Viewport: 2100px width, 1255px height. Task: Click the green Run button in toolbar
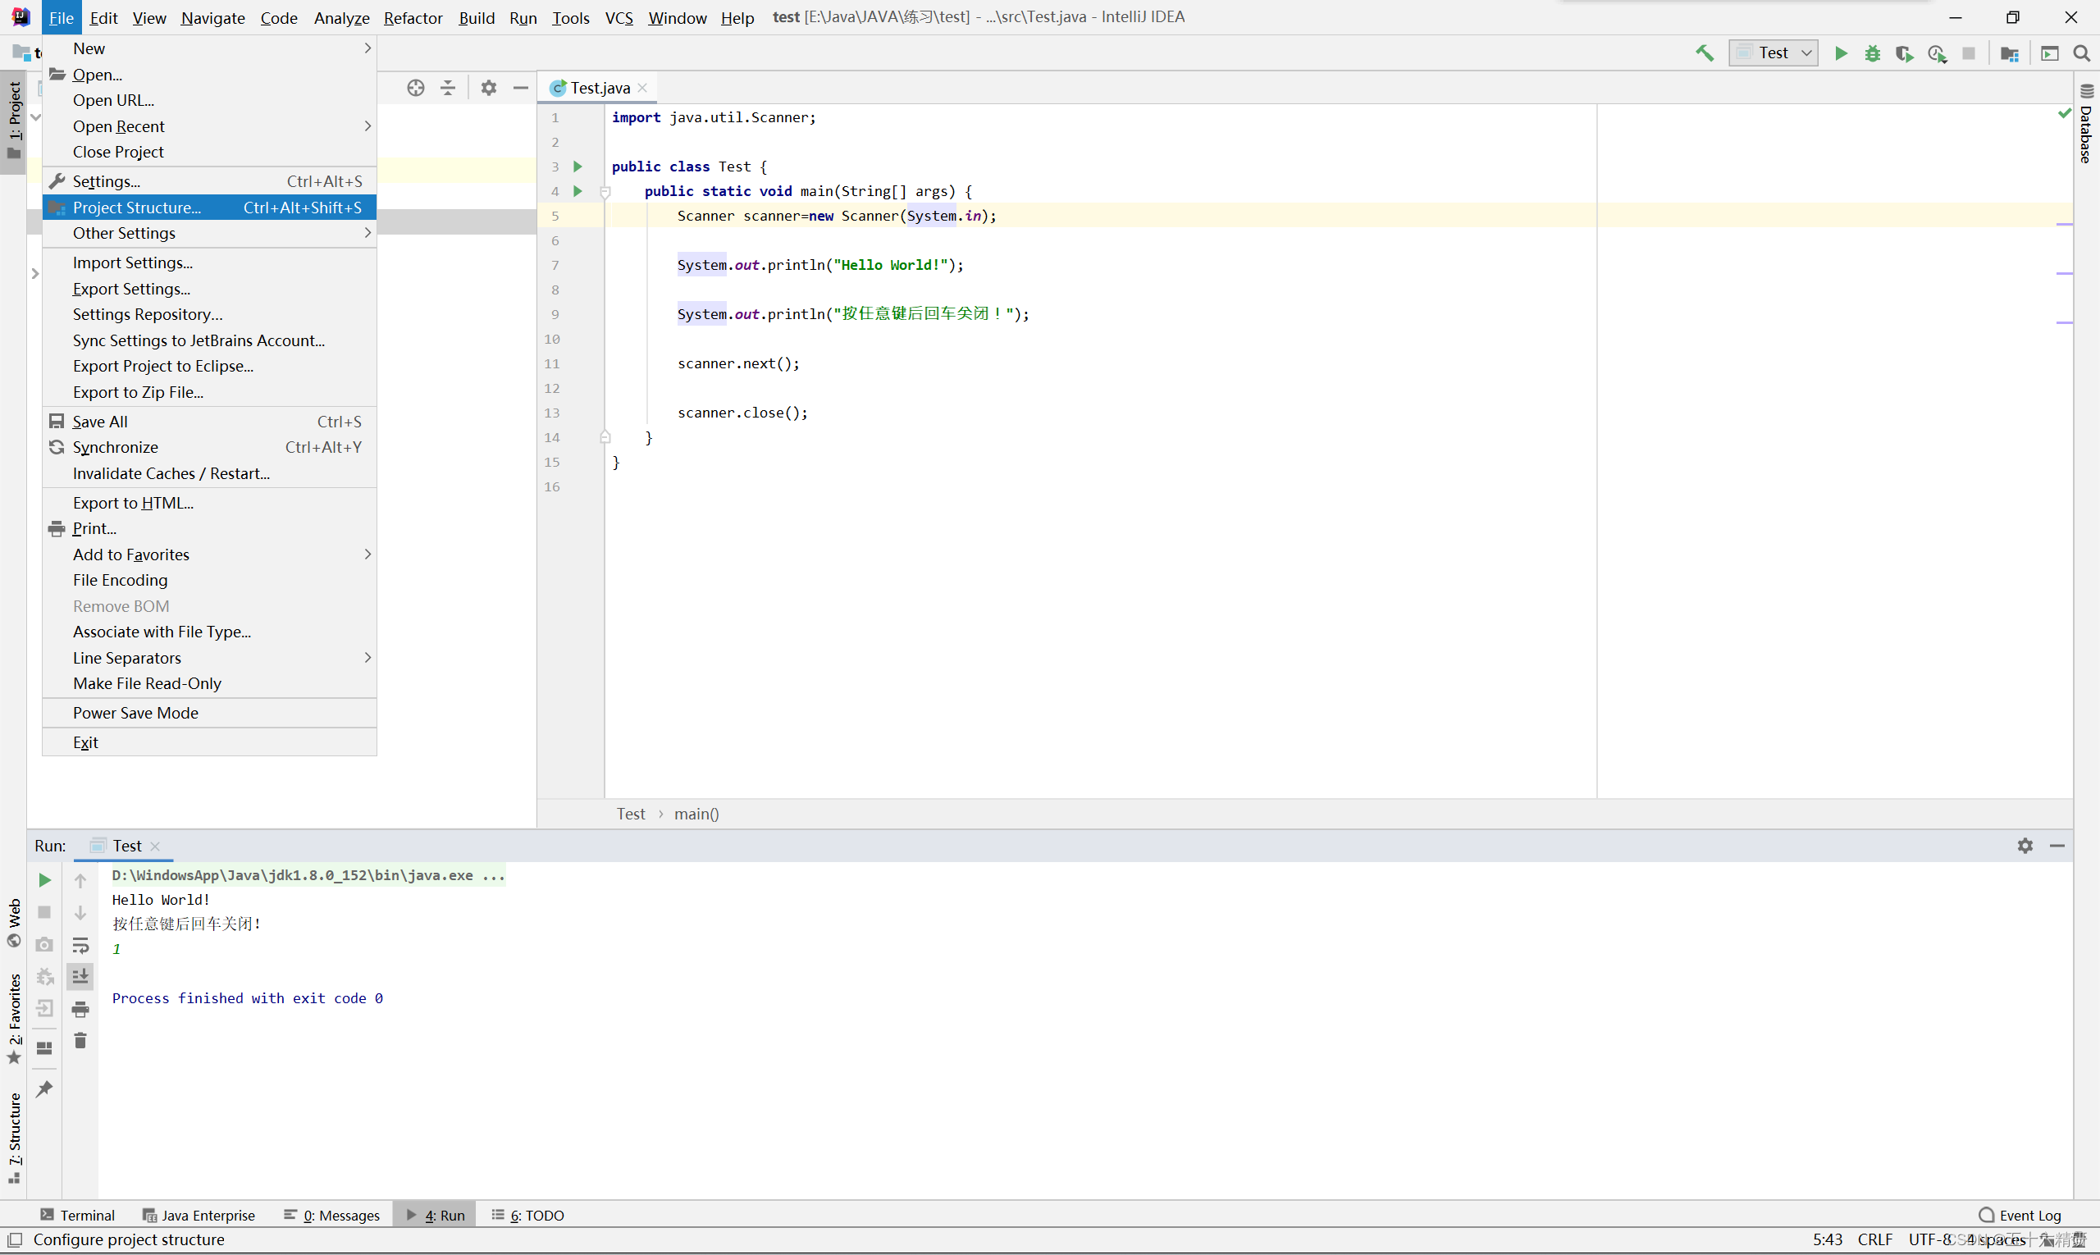pyautogui.click(x=1840, y=53)
